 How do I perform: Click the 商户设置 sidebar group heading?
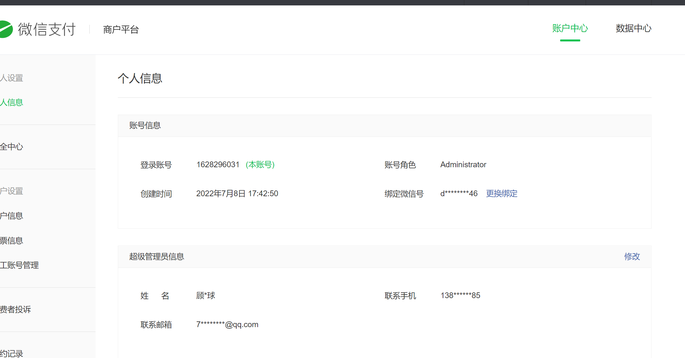coord(12,191)
